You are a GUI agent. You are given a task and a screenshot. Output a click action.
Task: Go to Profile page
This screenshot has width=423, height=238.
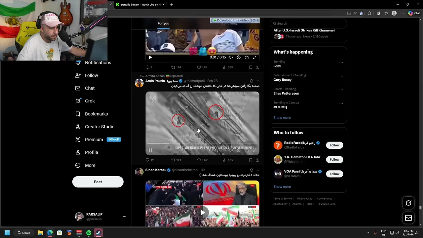87,152
